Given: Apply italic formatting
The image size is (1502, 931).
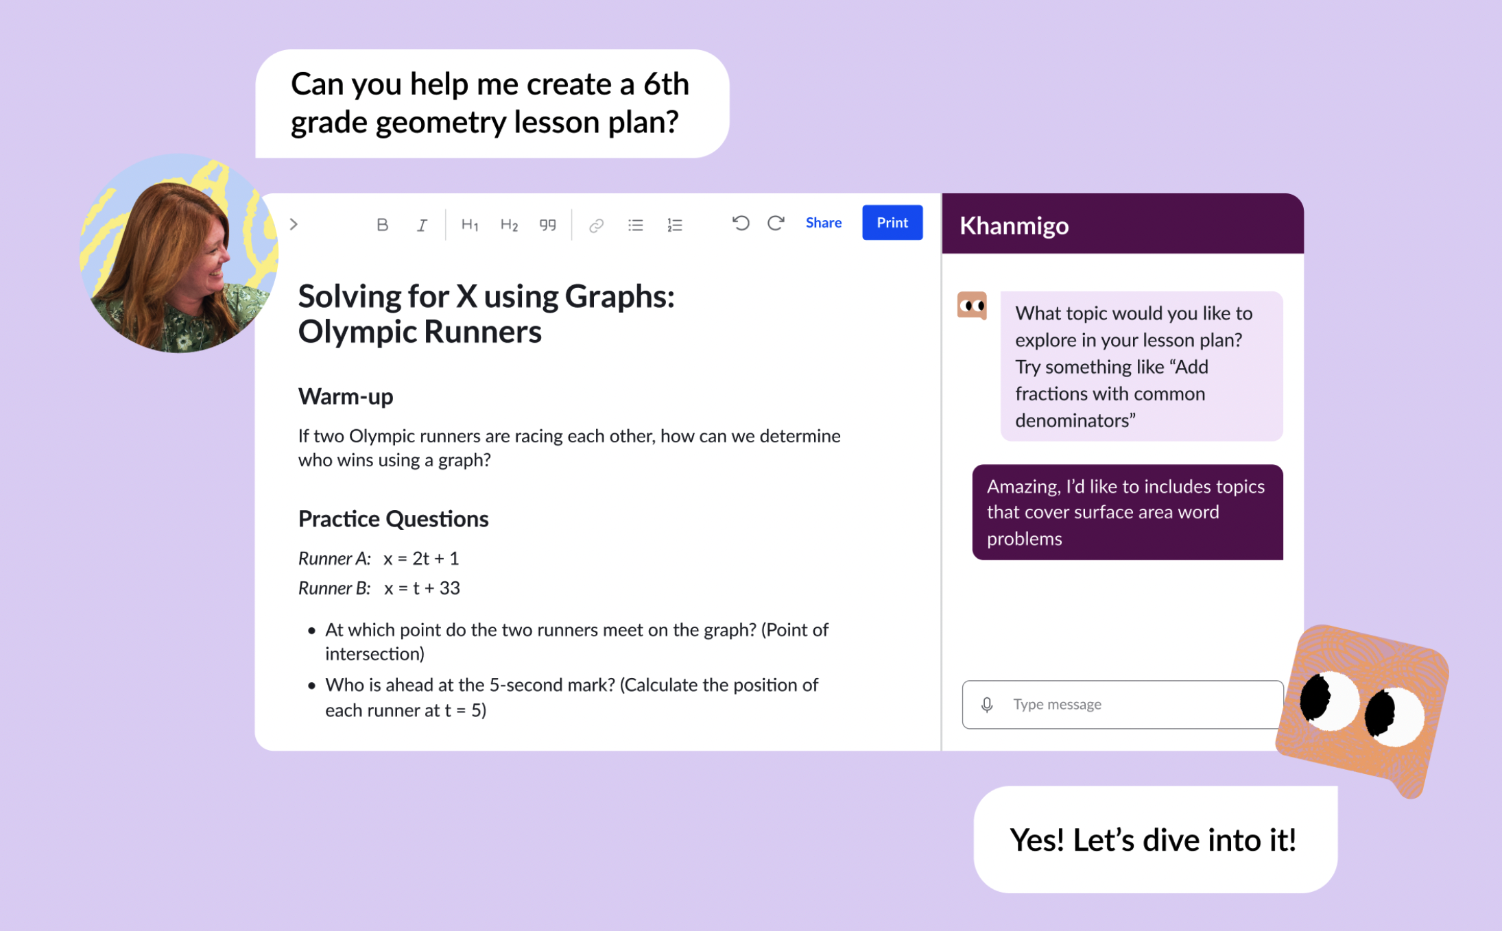Looking at the screenshot, I should (x=422, y=224).
